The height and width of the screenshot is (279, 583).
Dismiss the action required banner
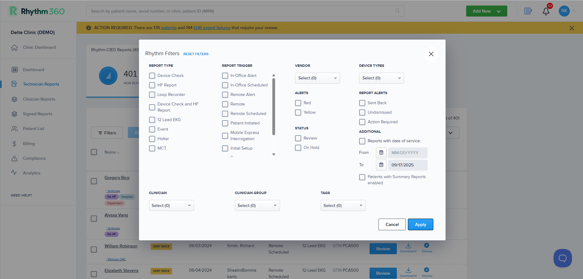pyautogui.click(x=572, y=28)
